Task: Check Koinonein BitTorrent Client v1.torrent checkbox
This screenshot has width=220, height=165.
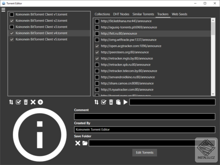Action: (x=12, y=15)
